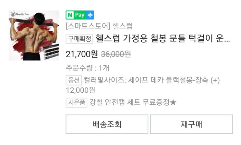
Task: Click the letter N in Pay logo
Action: (x=70, y=15)
